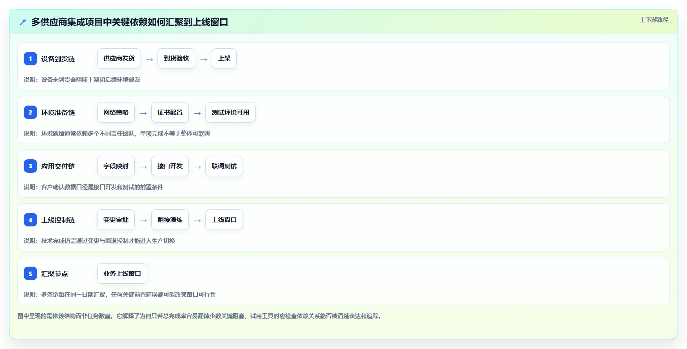The image size is (687, 349).
Task: Click the 证书配置 step box
Action: tap(170, 112)
